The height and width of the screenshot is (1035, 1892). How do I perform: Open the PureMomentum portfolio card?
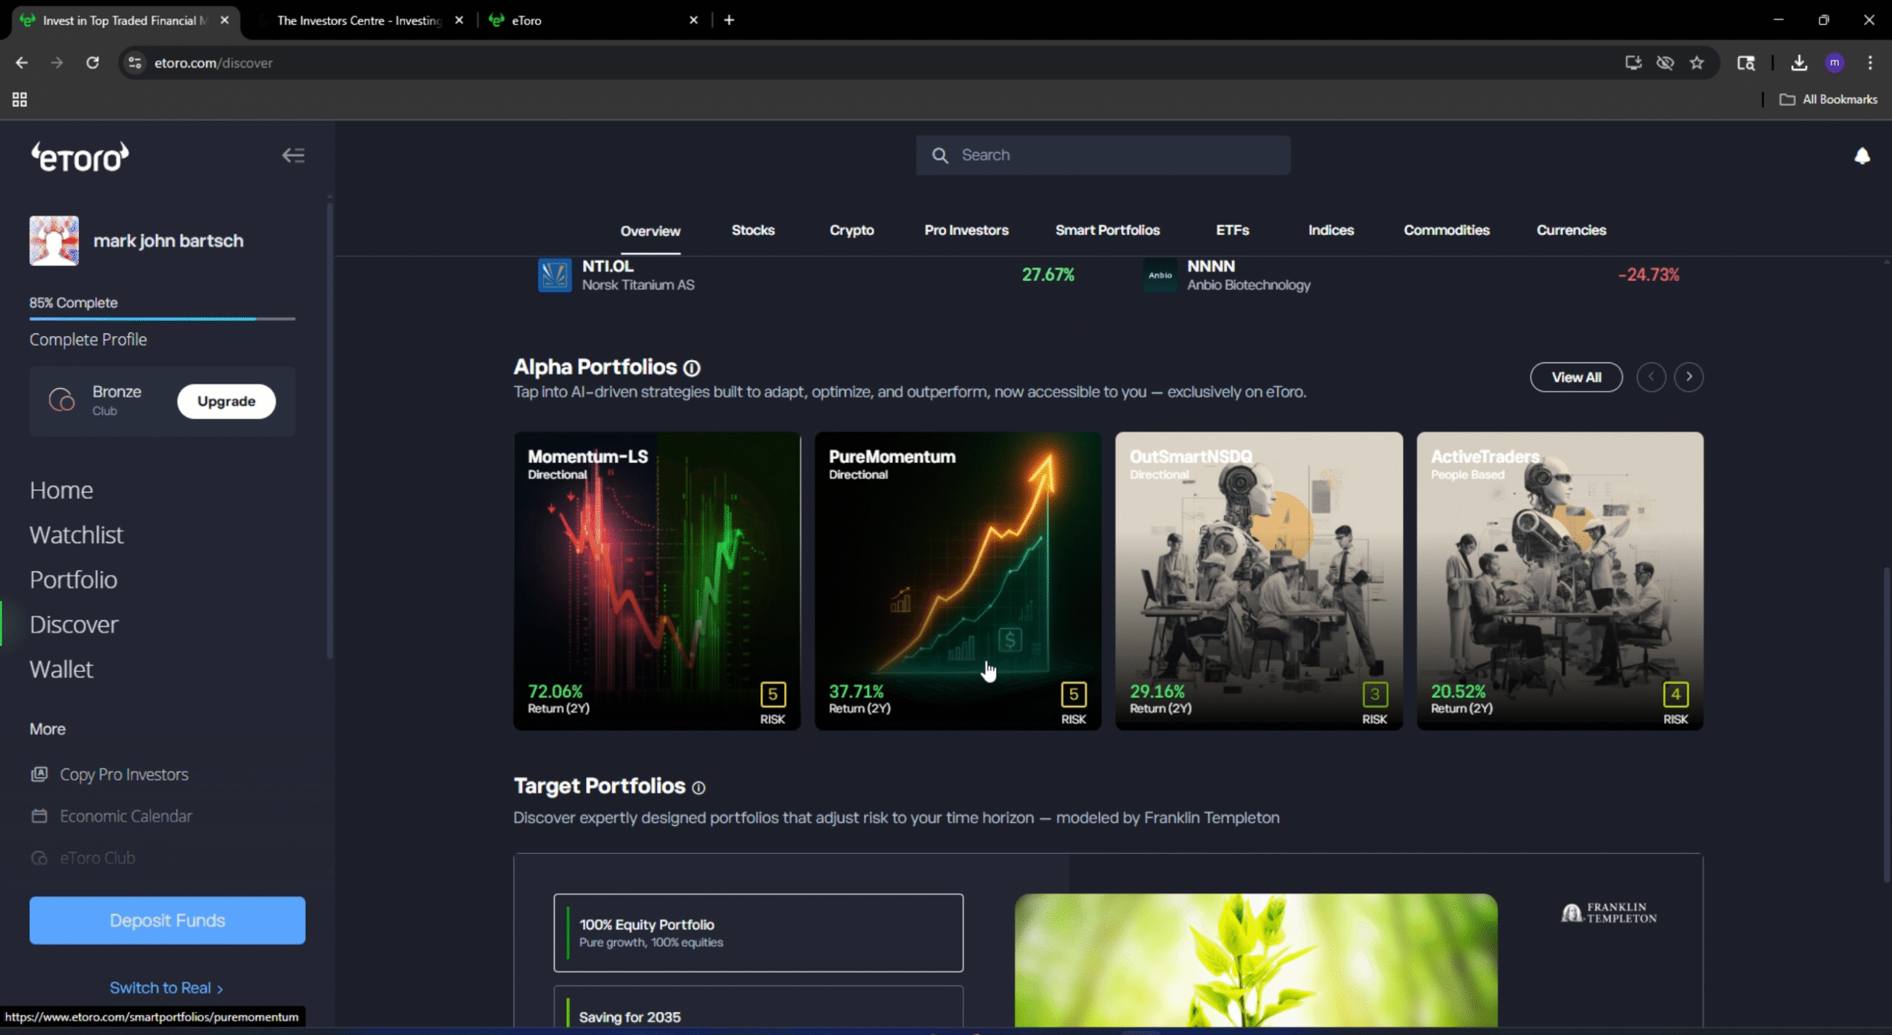click(958, 581)
